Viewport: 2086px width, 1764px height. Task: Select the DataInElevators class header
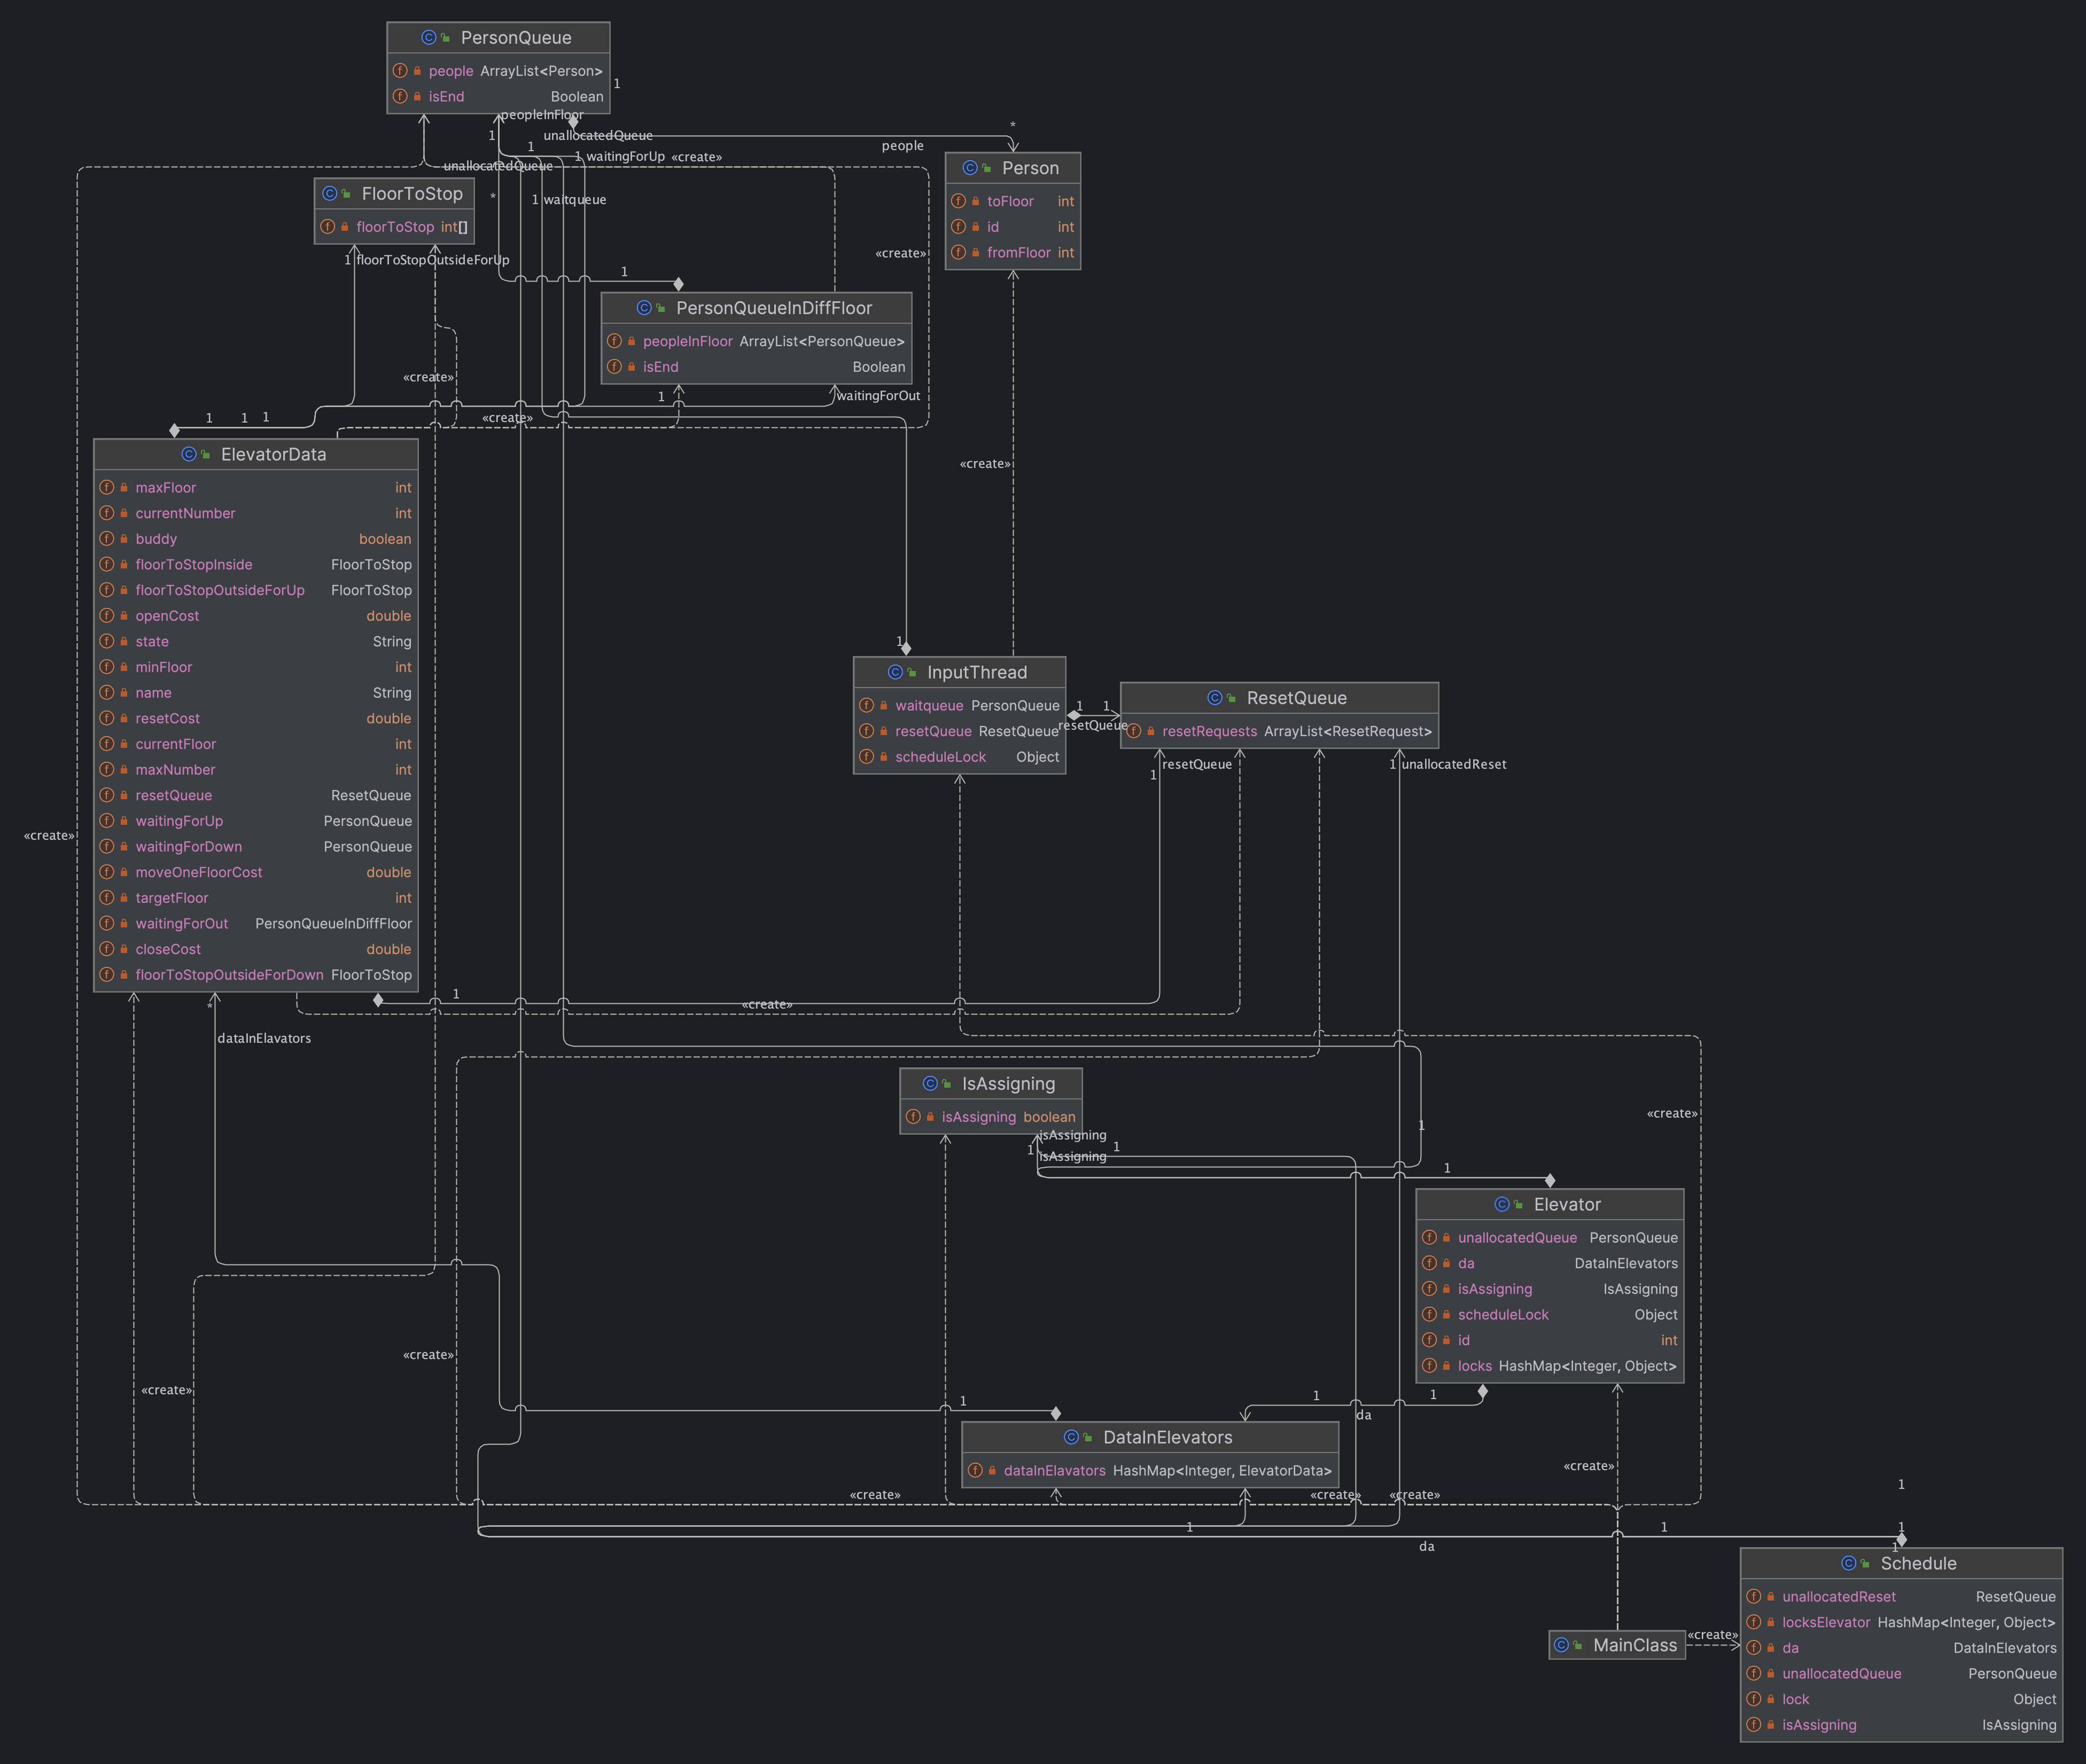(x=1150, y=1437)
